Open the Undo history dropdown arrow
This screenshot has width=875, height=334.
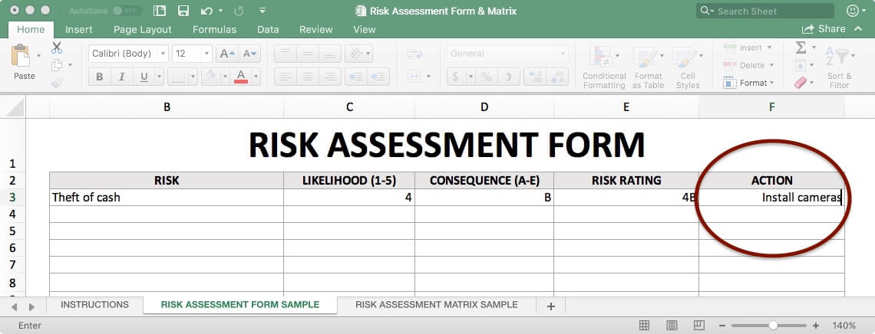pyautogui.click(x=220, y=11)
